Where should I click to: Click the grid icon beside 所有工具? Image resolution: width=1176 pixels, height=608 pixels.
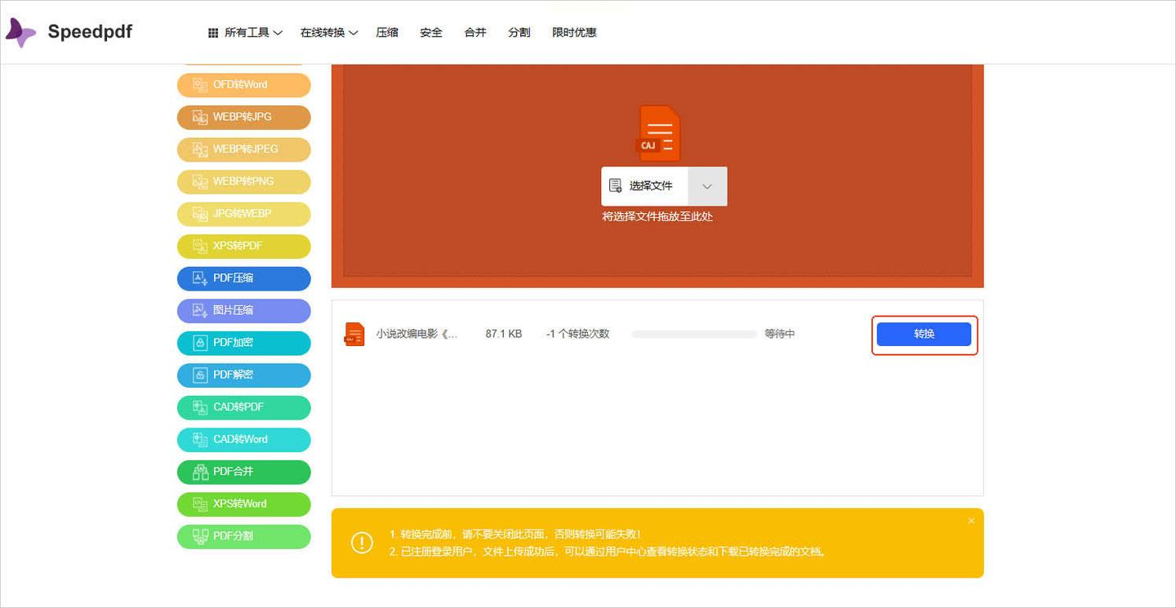(213, 33)
